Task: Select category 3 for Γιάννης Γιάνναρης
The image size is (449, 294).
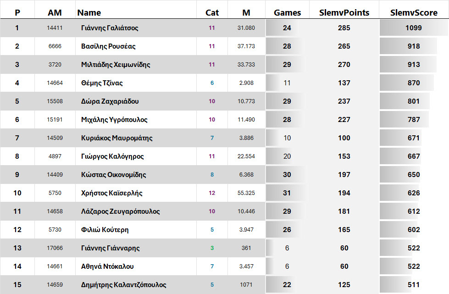Action: [212, 248]
